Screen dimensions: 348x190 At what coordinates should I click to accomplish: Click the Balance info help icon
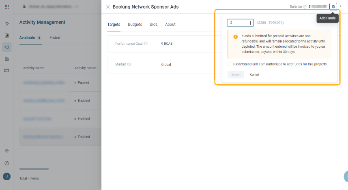(x=305, y=6)
